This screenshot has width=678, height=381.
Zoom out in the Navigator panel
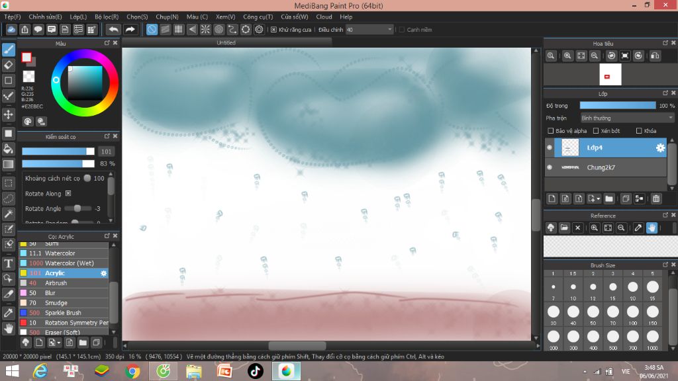[x=595, y=56]
